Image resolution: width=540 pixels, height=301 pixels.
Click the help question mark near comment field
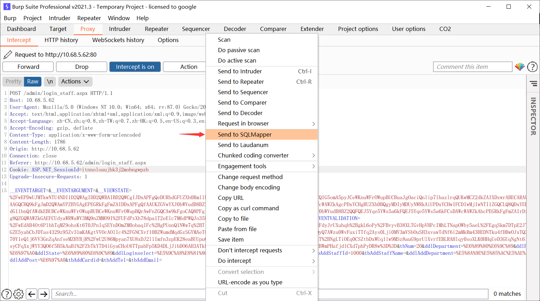(532, 67)
